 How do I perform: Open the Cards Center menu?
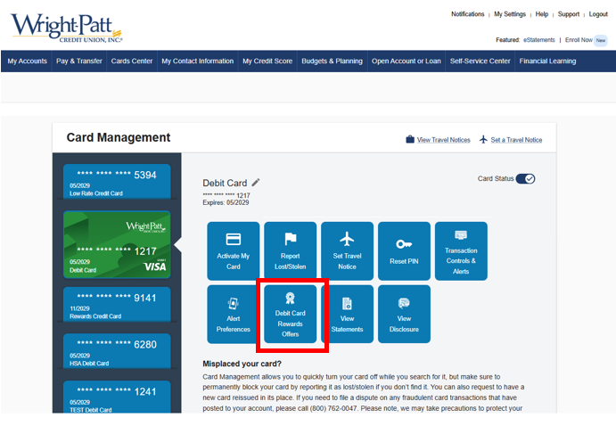click(132, 61)
